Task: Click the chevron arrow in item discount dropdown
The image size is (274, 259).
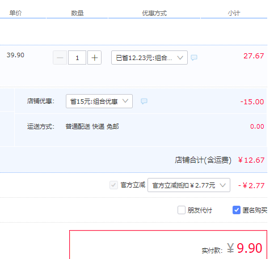Action: (180, 58)
